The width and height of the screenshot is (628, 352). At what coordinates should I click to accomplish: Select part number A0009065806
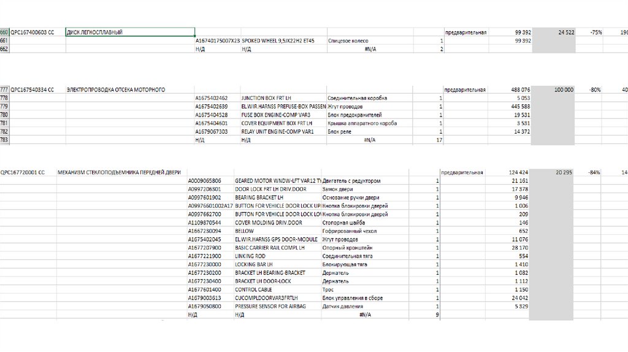tap(211, 181)
